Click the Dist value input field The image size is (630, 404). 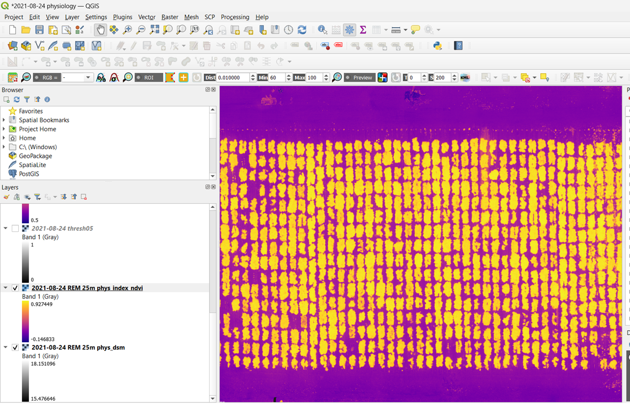point(233,77)
